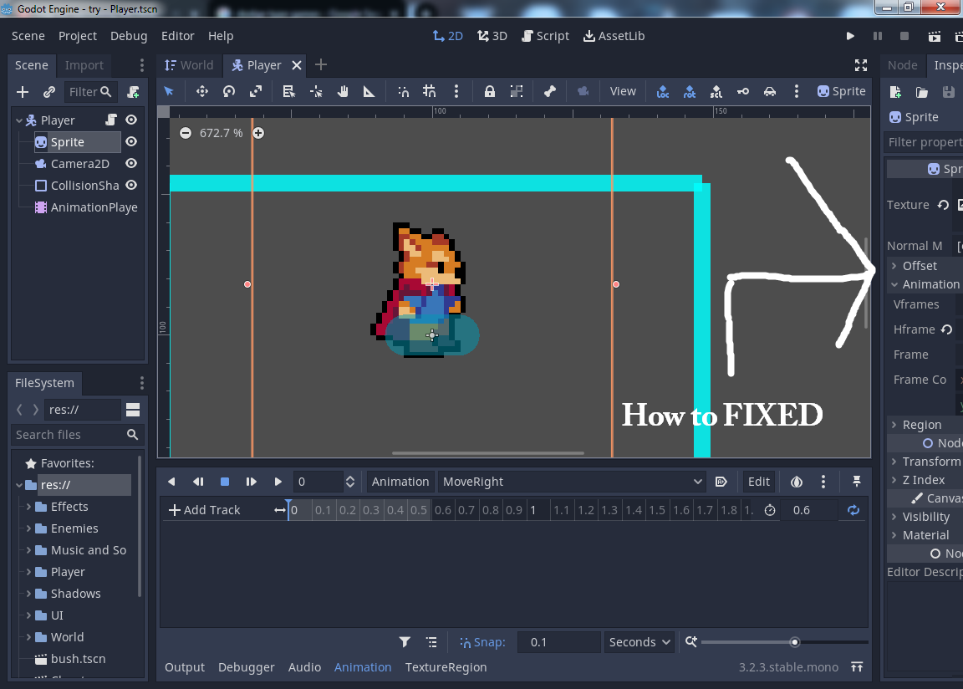
Task: Enable the lock for selected object
Action: tap(489, 91)
